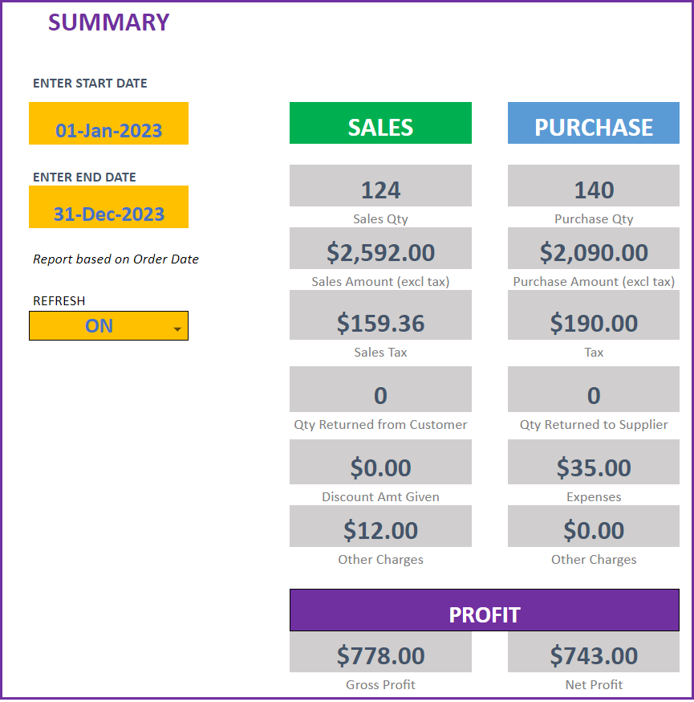Click the blue PURCHASE header
Viewport: 694px width, 702px height.
(594, 123)
